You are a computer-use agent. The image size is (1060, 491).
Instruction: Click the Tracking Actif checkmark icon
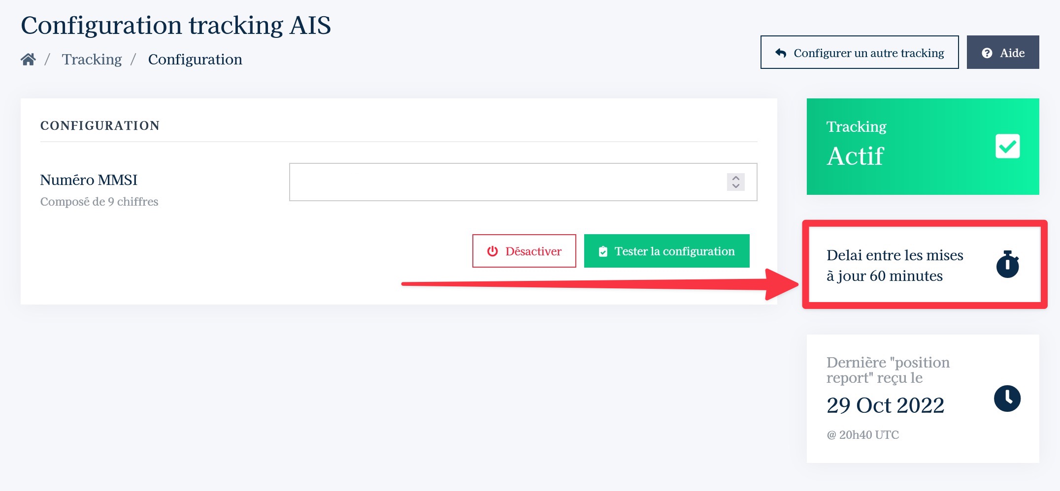(x=1007, y=146)
